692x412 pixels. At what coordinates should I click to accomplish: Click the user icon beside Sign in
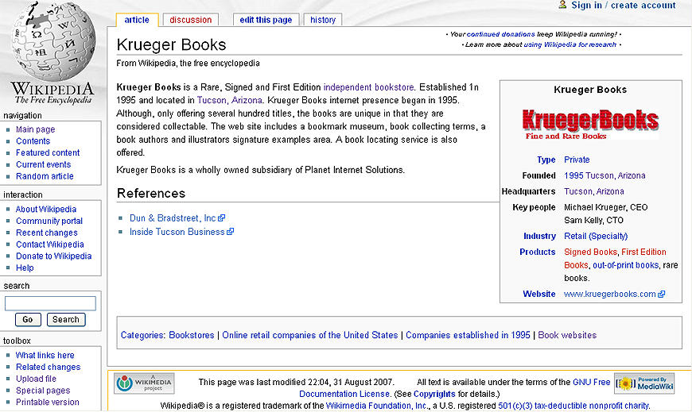click(562, 5)
